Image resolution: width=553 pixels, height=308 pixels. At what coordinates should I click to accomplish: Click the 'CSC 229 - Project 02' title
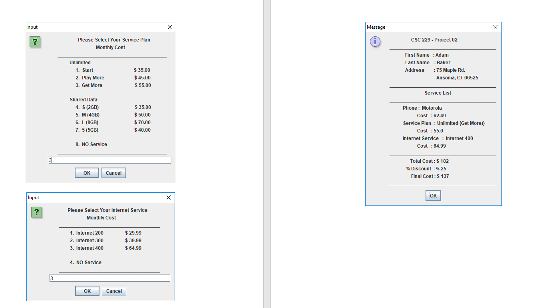pos(434,40)
